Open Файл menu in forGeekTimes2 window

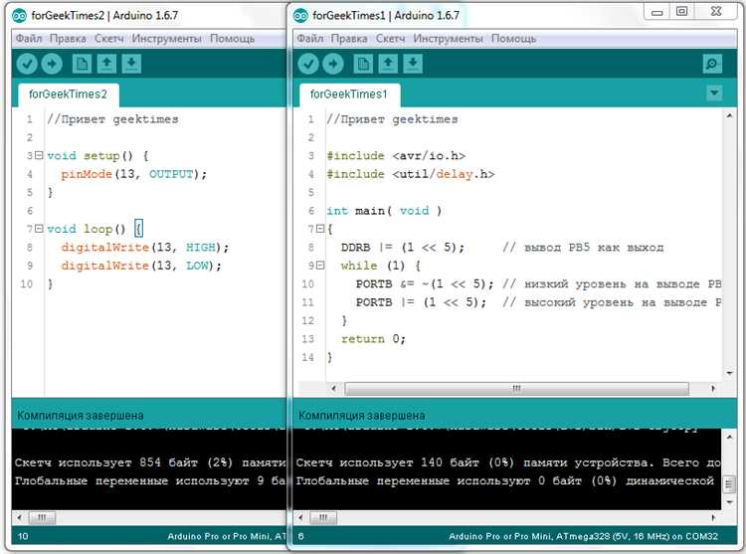tap(29, 39)
